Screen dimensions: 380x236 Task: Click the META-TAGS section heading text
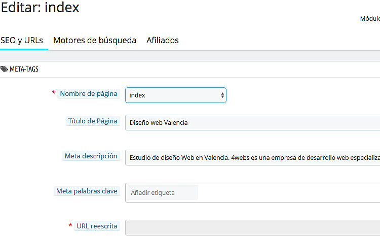coord(24,69)
